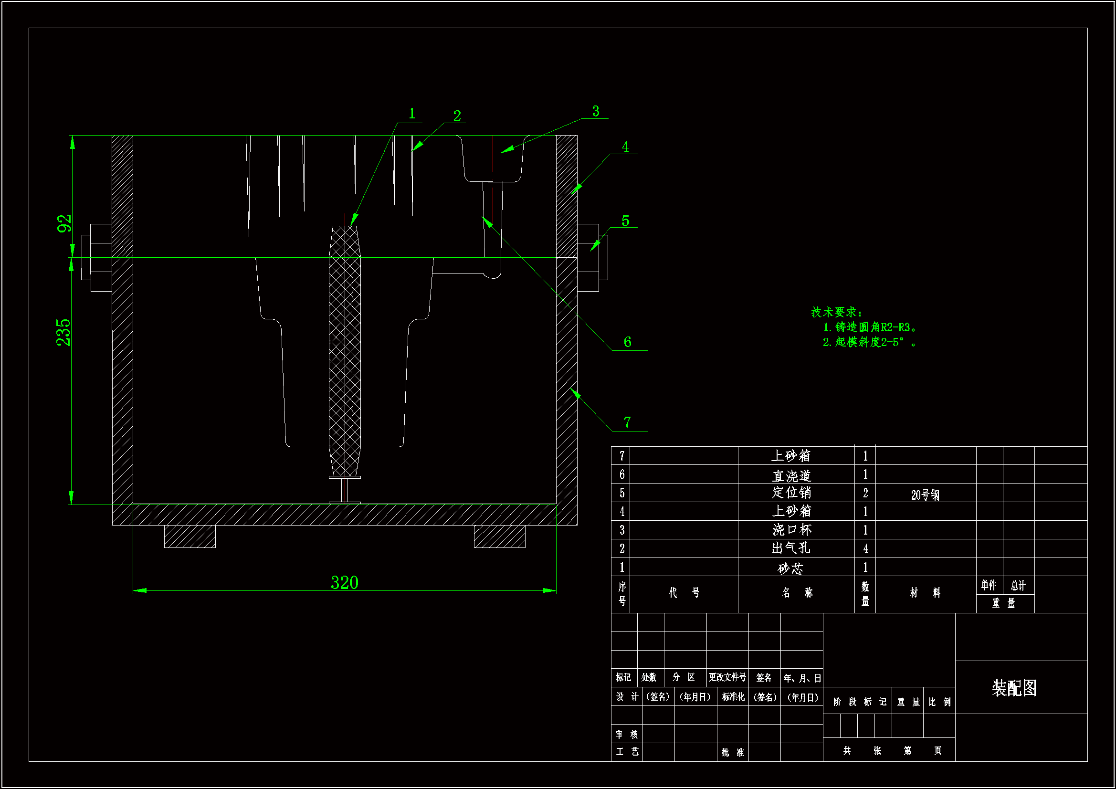Select the 20号钢 material cell
Image resolution: width=1116 pixels, height=789 pixels.
click(x=925, y=495)
